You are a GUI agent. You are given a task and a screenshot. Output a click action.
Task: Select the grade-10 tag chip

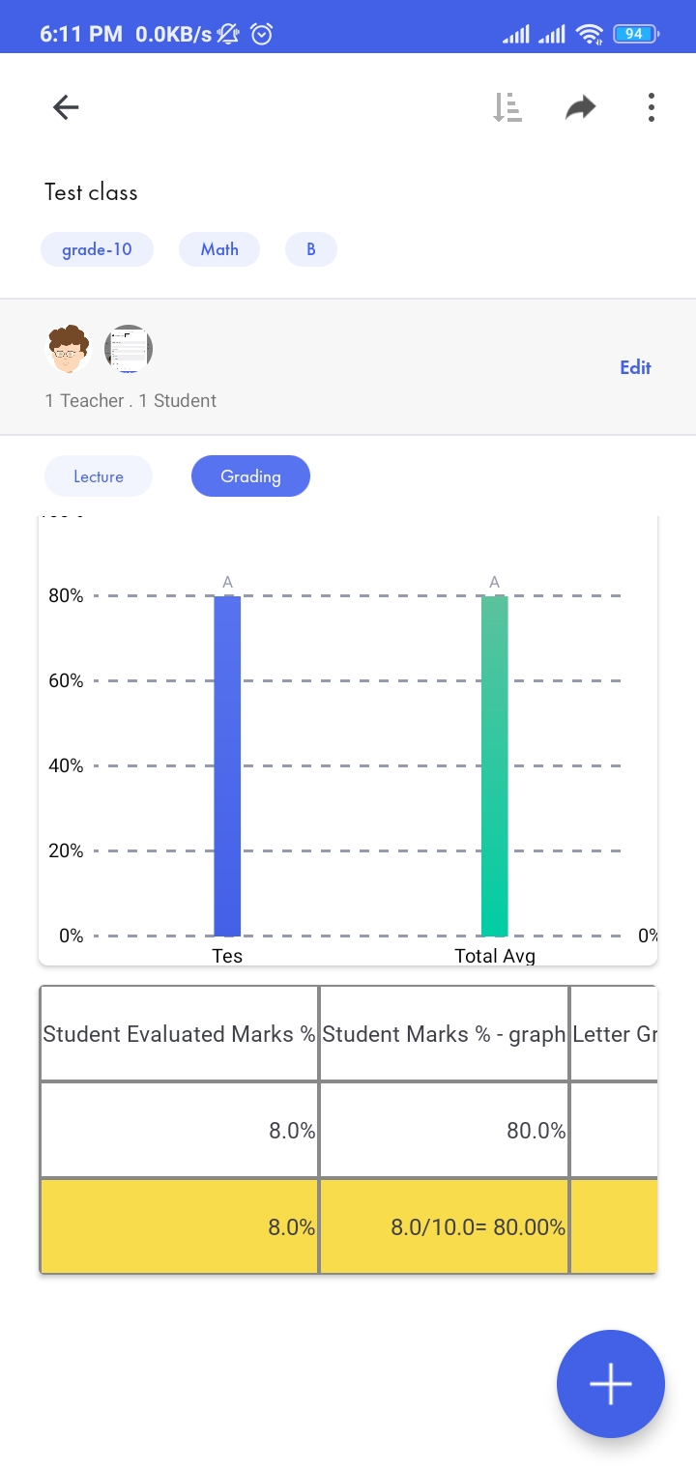(x=97, y=249)
